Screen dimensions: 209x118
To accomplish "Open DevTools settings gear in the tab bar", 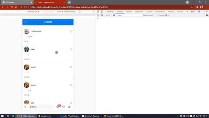I will click(199, 11).
